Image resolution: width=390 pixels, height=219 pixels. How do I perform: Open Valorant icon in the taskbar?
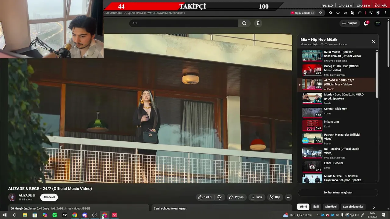[x=115, y=215]
